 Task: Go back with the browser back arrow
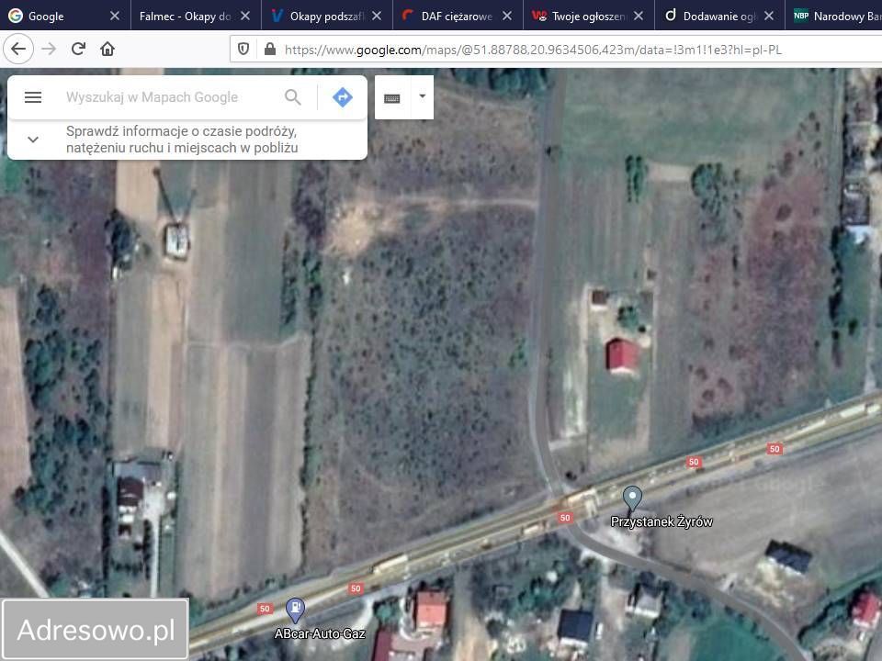tap(18, 49)
